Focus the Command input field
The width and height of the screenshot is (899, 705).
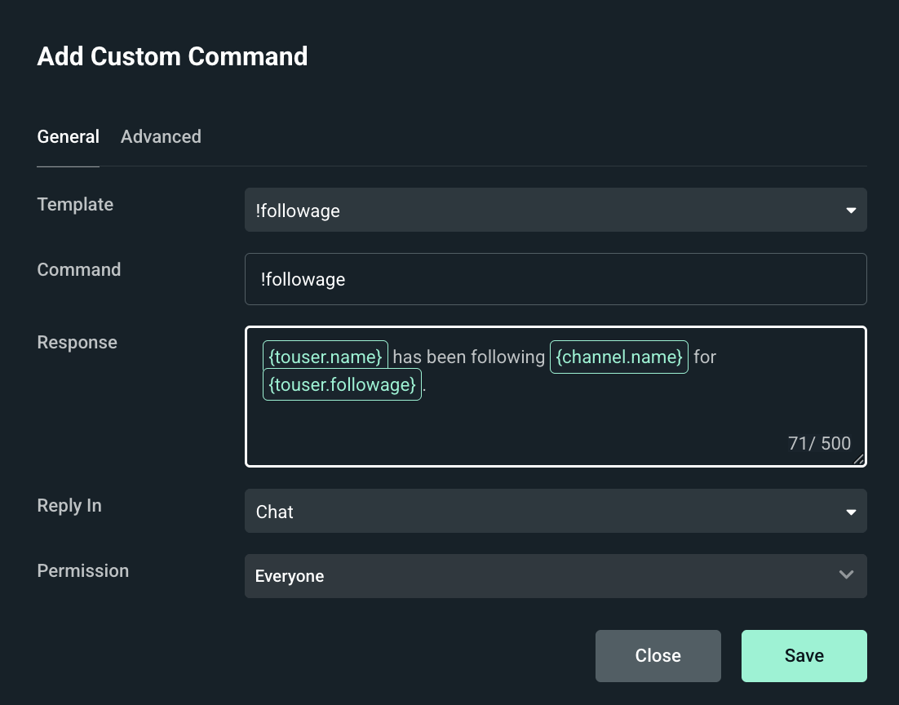click(556, 279)
